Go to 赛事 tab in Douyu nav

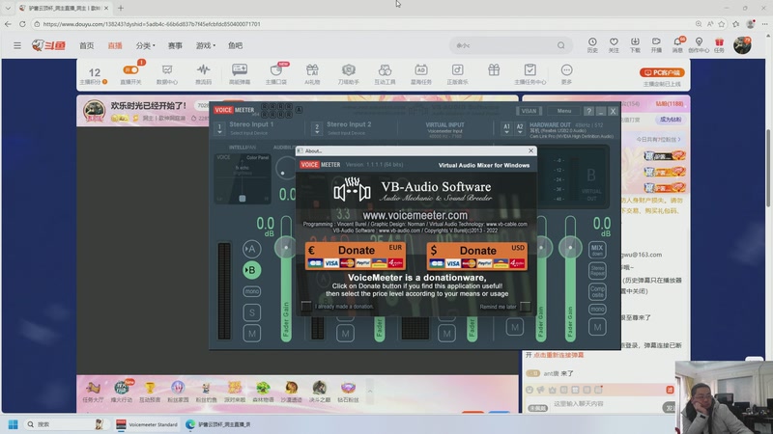175,45
